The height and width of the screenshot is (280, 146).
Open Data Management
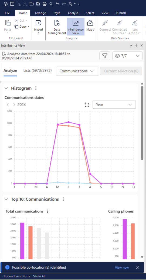coord(57,27)
